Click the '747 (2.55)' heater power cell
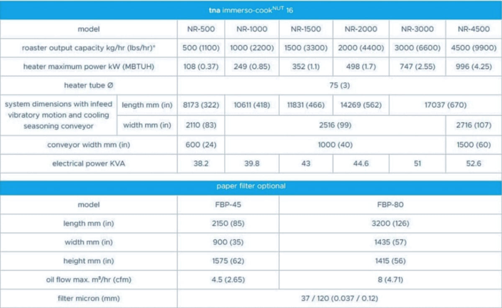This screenshot has height=308, width=502. tap(417, 67)
